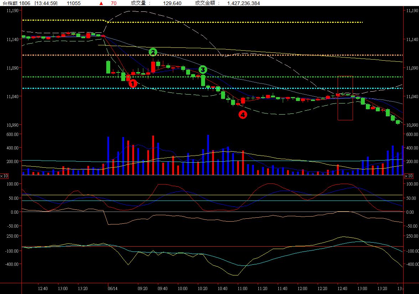This screenshot has width=419, height=294.
Task: Click -50.00 on the left oscillator axis
Action: 12,226
